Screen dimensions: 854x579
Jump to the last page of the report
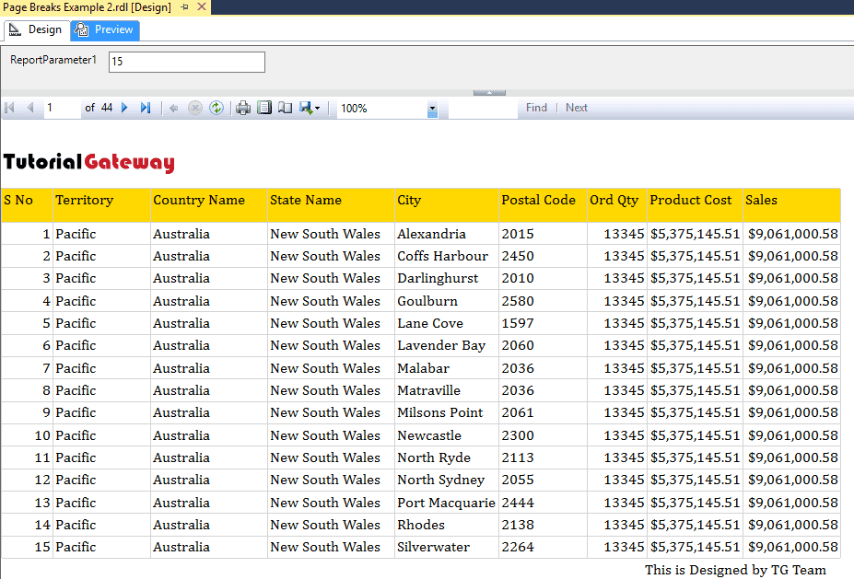(x=146, y=108)
